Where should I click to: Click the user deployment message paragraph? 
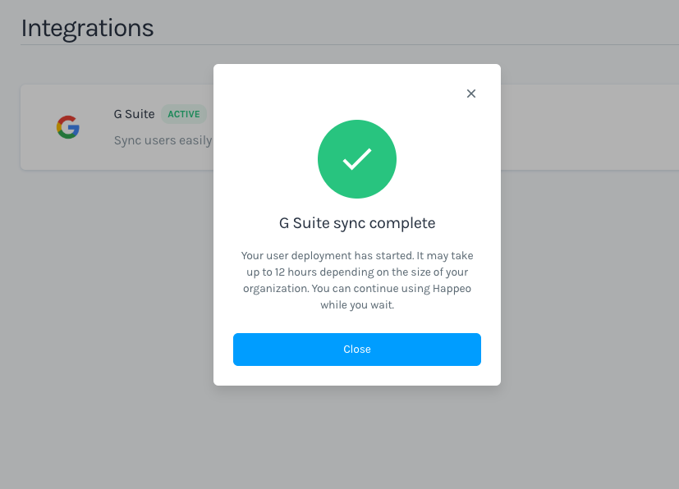tap(357, 280)
